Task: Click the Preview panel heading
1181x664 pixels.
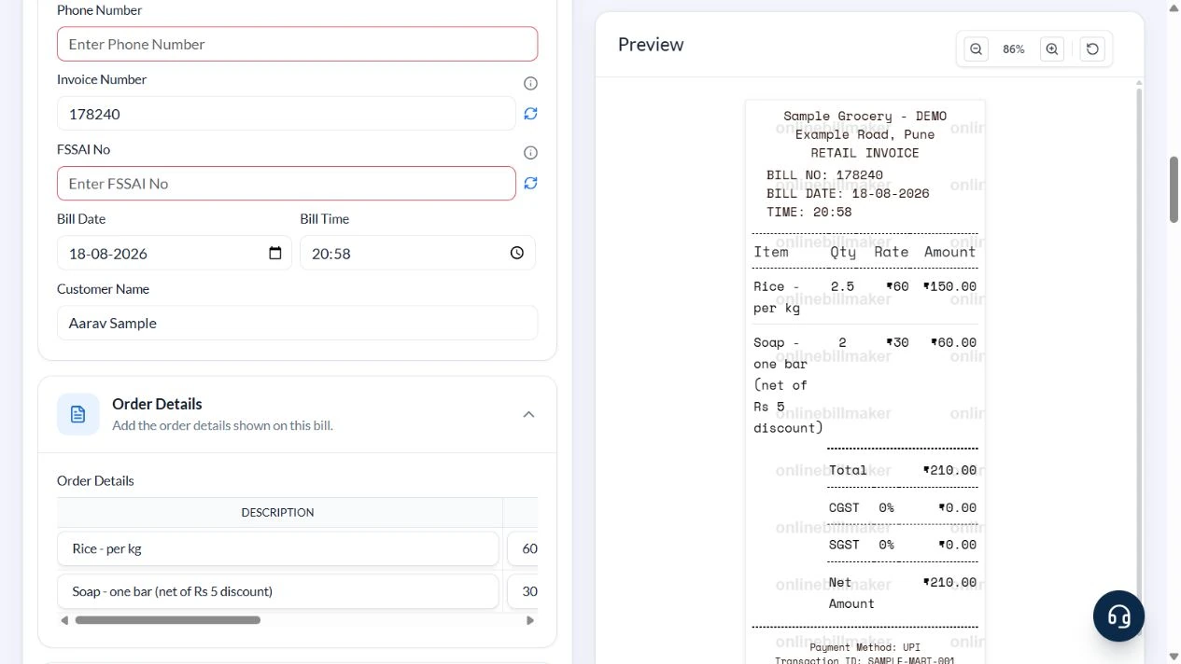Action: click(x=651, y=45)
